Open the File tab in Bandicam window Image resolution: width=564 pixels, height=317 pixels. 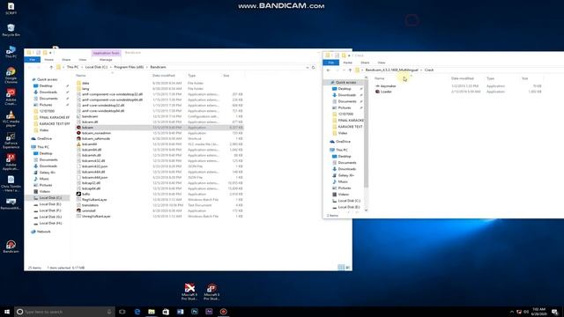(x=33, y=60)
